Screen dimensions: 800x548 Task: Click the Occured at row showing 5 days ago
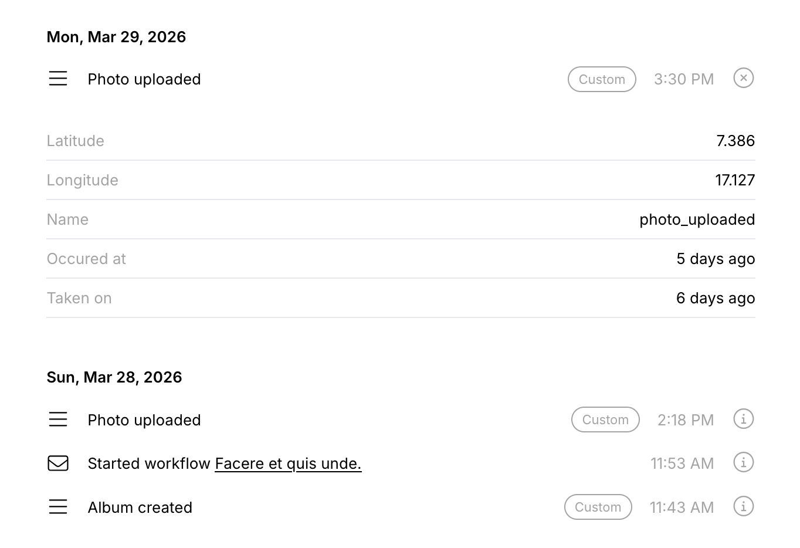[x=716, y=258]
